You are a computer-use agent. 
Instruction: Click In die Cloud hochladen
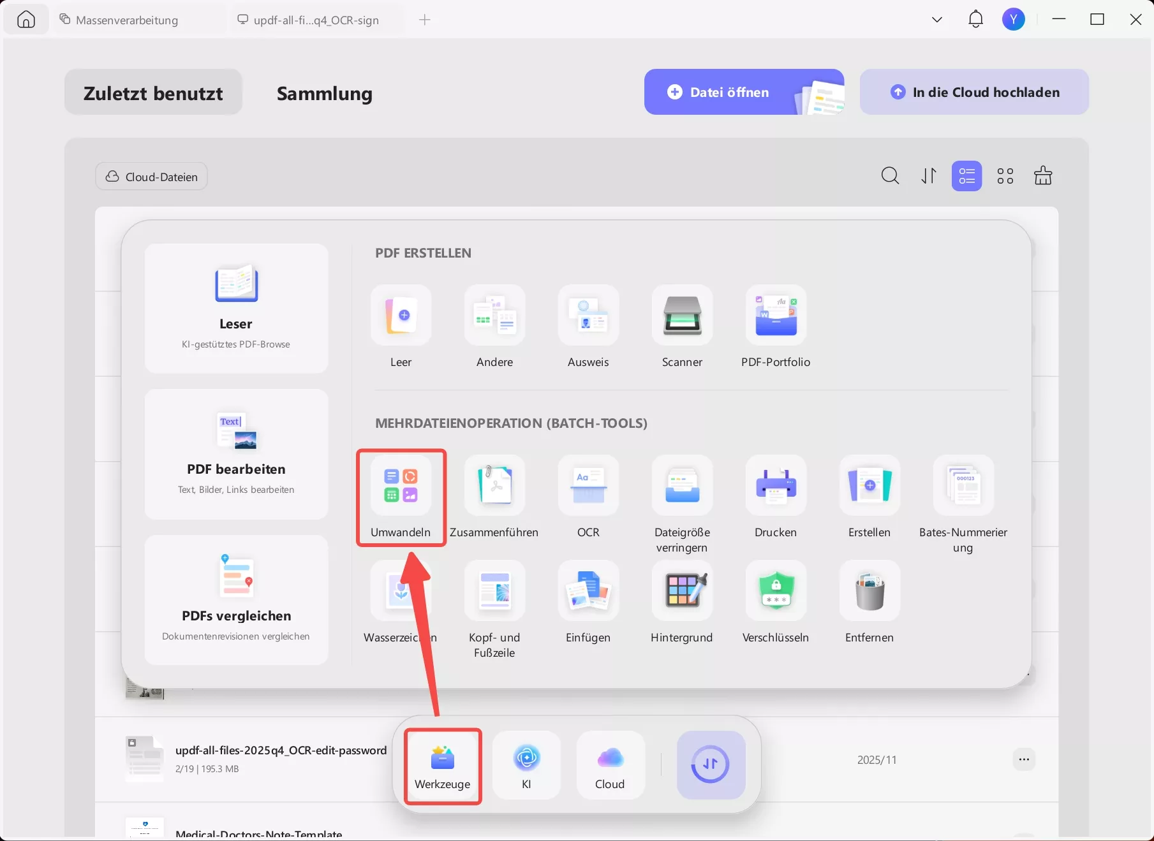[x=974, y=92]
